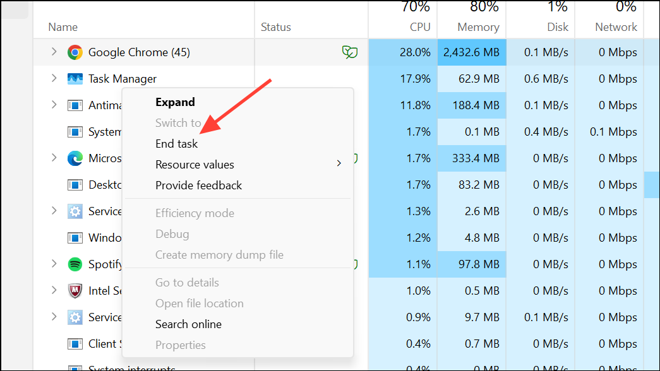
Task: Click the Google Chrome app icon
Action: (75, 52)
